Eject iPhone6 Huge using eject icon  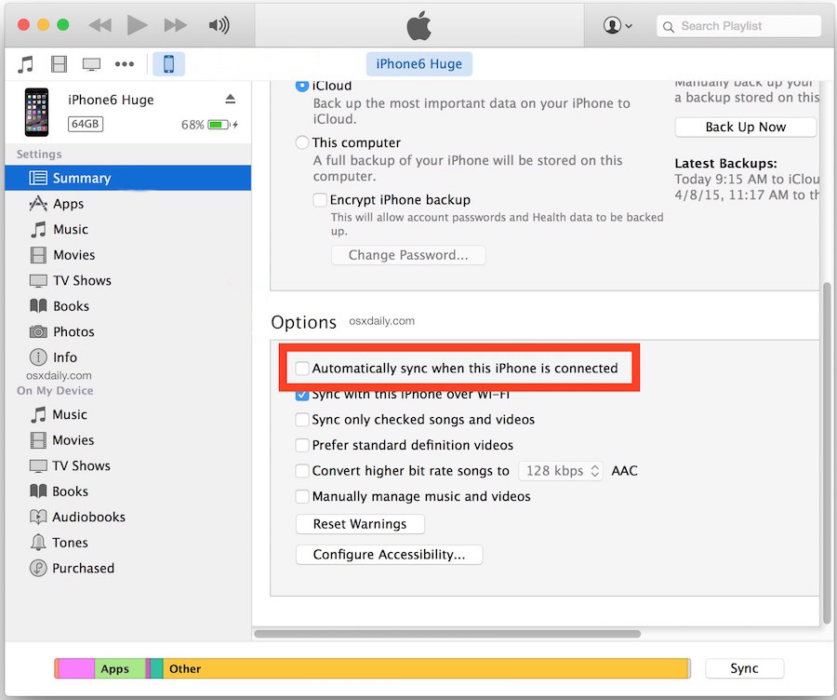230,100
